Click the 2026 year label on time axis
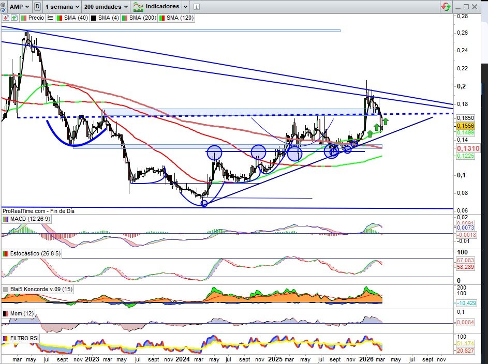The width and height of the screenshot is (488, 364). click(366, 359)
